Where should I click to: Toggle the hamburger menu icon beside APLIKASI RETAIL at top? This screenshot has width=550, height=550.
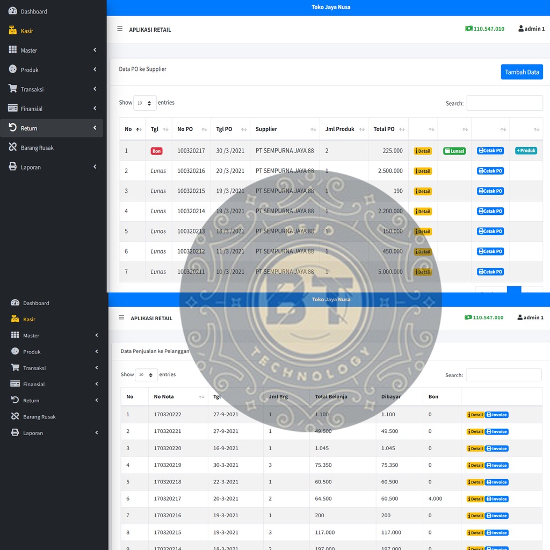[120, 29]
